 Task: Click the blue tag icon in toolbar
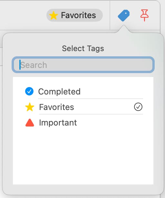coord(124,16)
